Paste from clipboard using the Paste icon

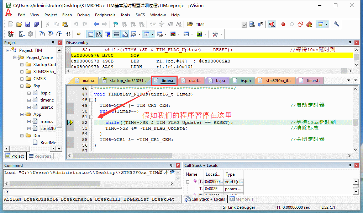click(65, 24)
